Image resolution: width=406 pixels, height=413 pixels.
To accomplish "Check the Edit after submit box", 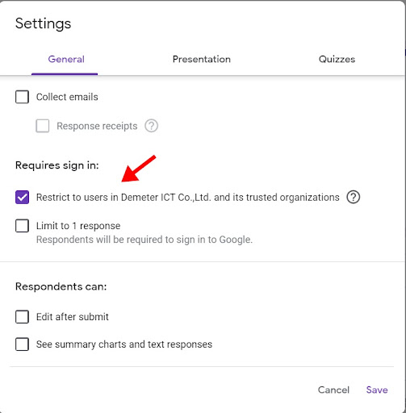I will pyautogui.click(x=22, y=317).
